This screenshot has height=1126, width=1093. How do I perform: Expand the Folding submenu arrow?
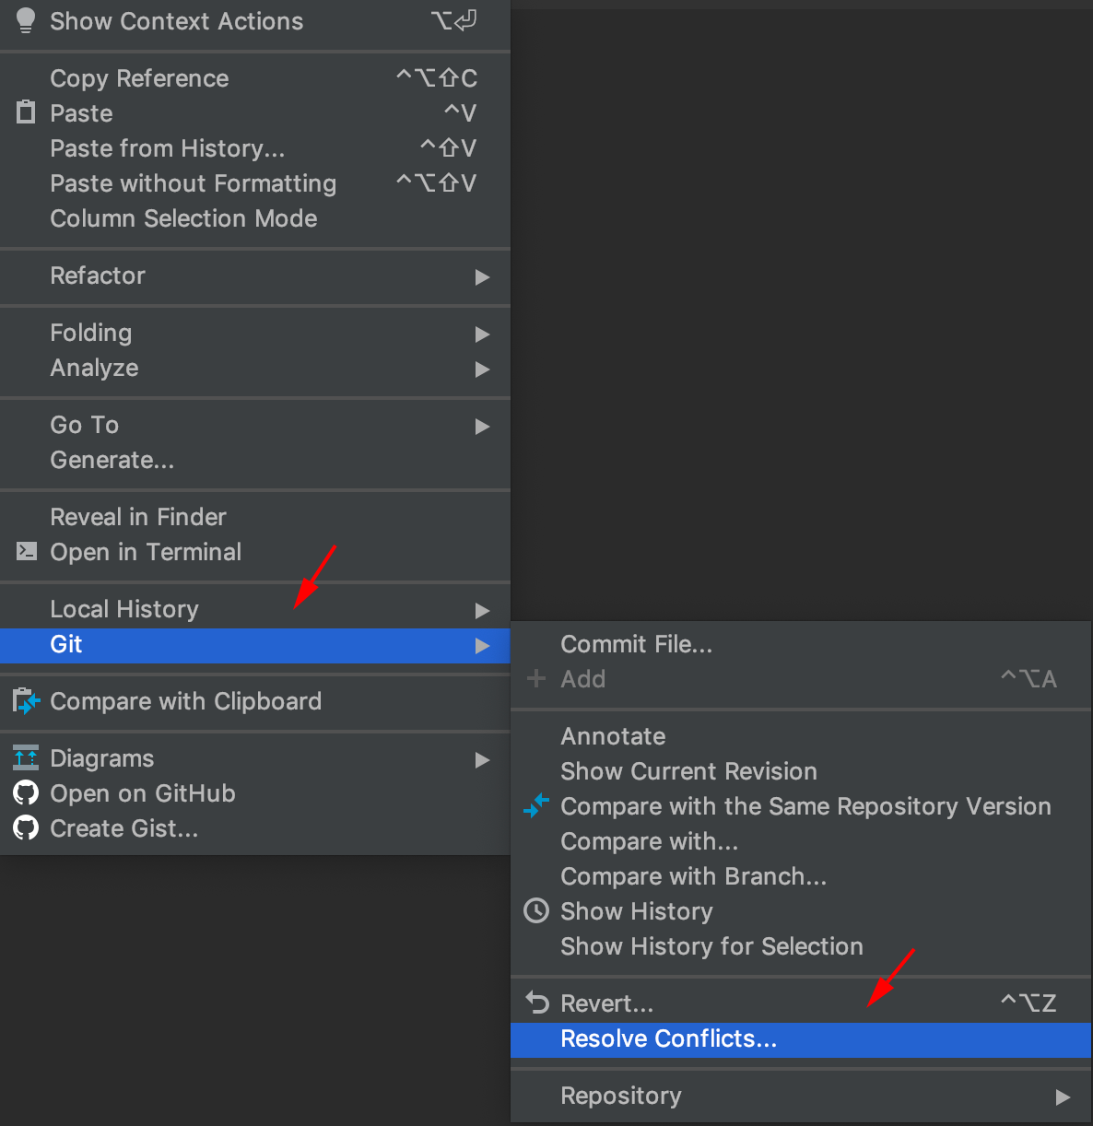(x=482, y=334)
